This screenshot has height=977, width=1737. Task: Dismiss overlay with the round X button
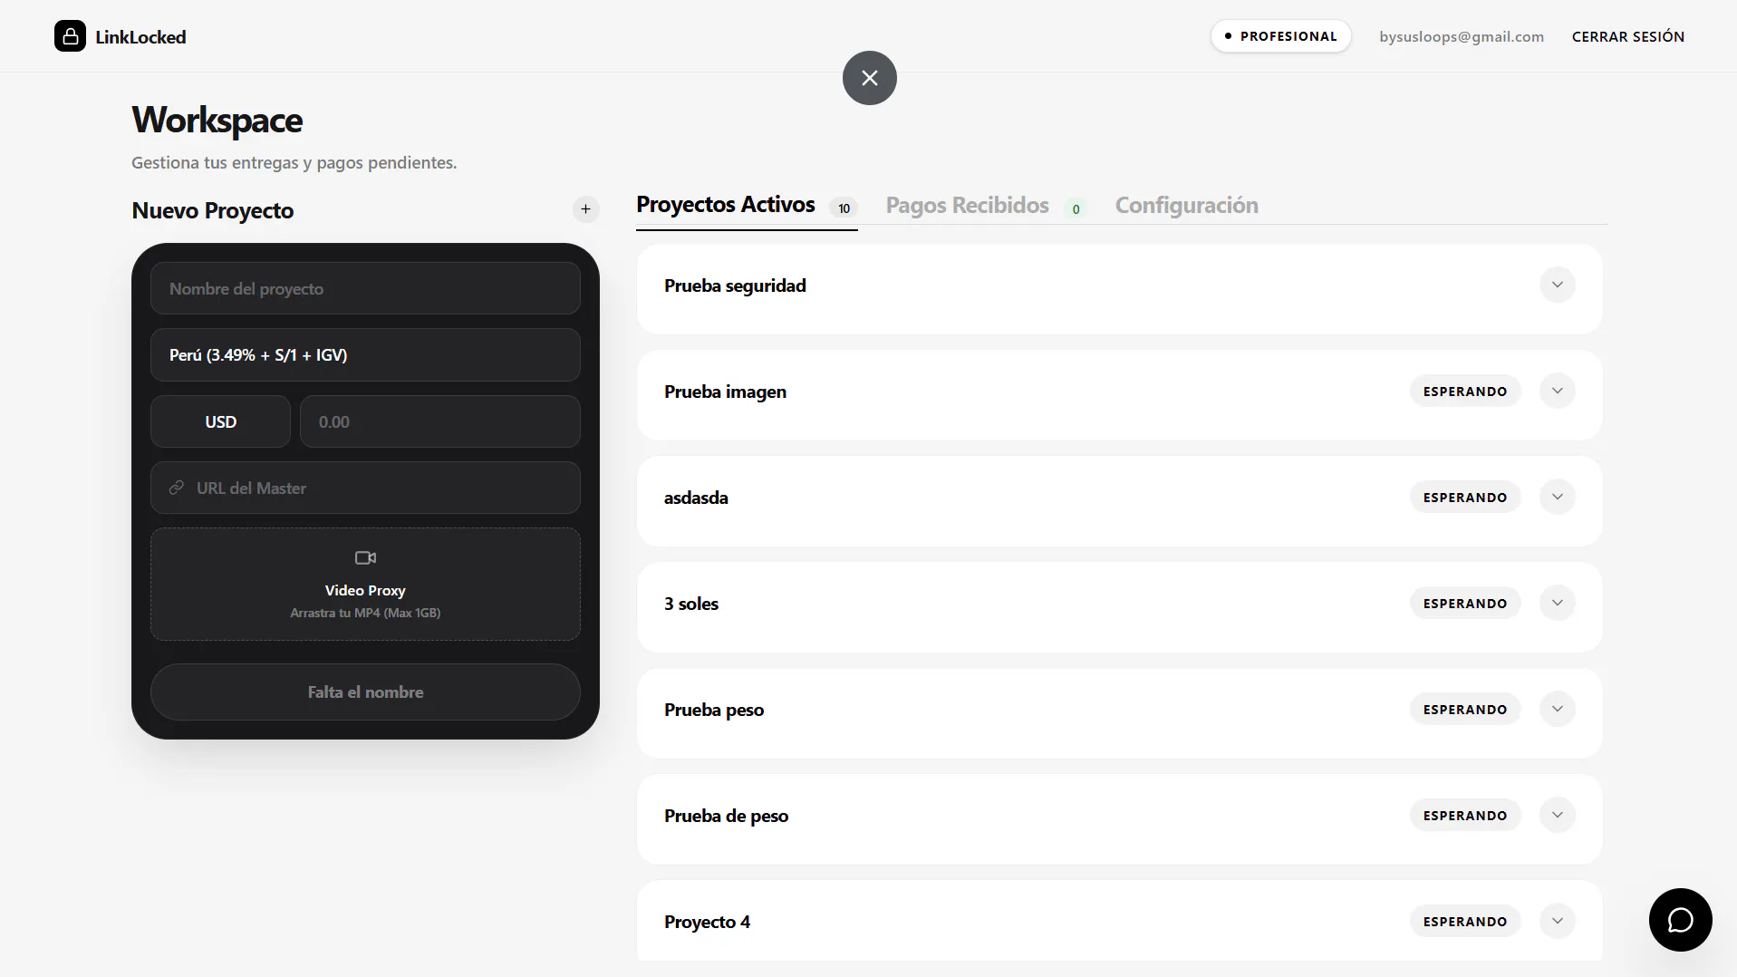point(869,78)
